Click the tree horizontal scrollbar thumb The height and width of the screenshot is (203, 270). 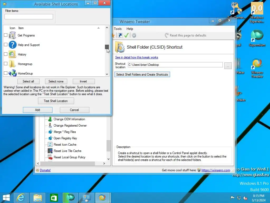[x=67, y=163]
